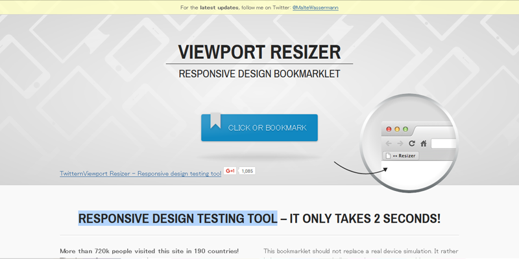Click the home icon in illustrated browser
The width and height of the screenshot is (519, 259).
pos(424,143)
